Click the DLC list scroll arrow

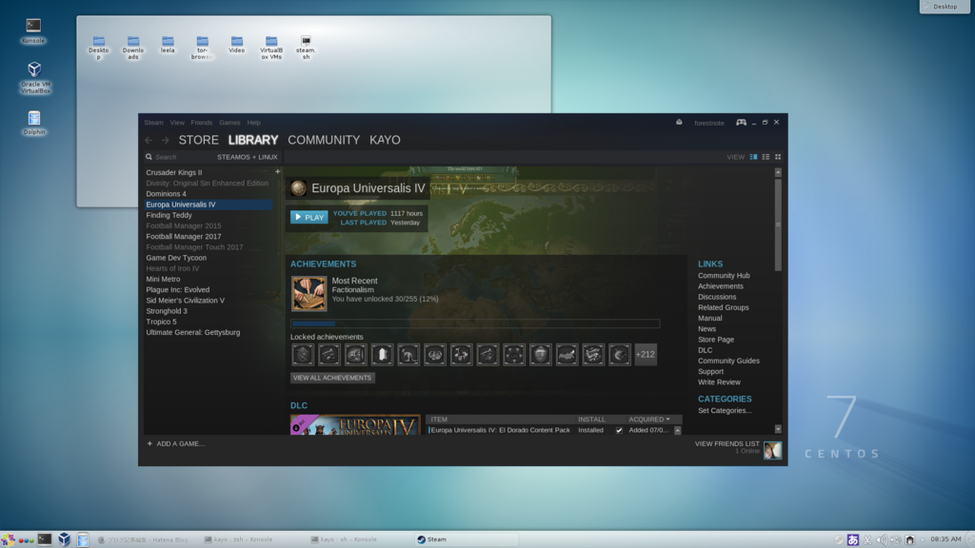677,430
